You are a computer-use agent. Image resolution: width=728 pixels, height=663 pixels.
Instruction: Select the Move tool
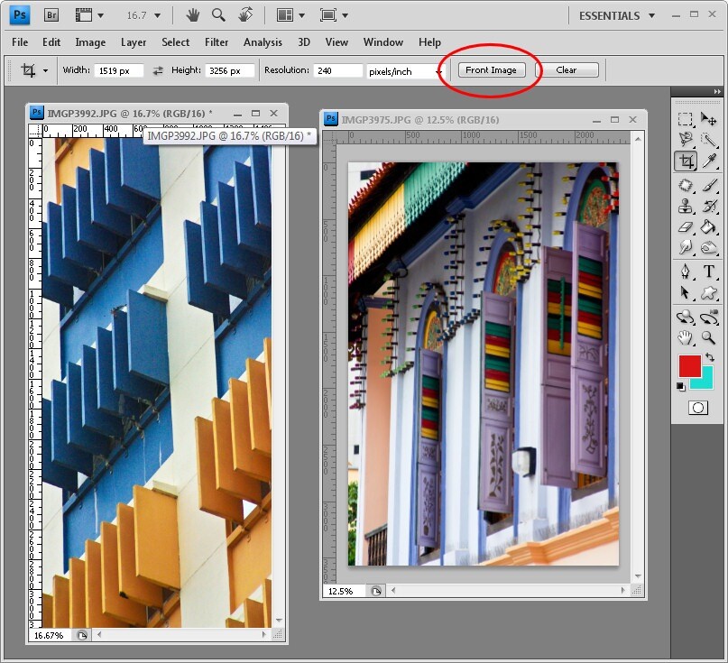coord(707,118)
